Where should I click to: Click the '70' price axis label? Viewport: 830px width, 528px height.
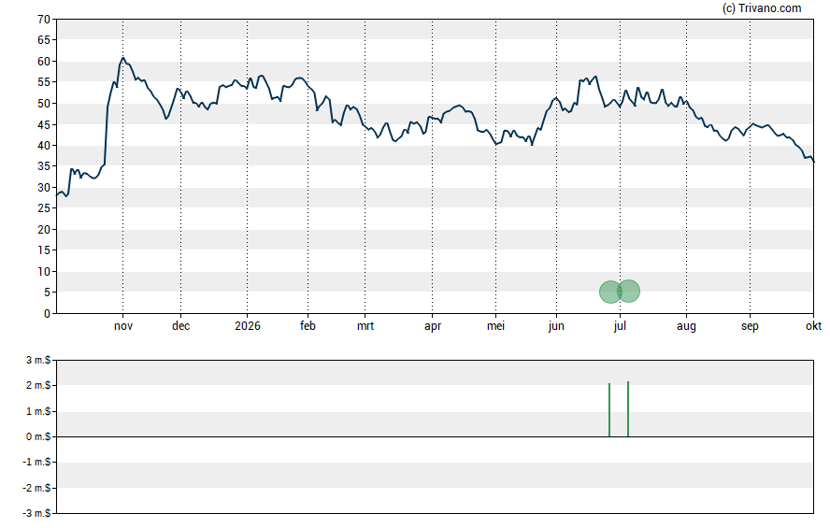coord(44,20)
